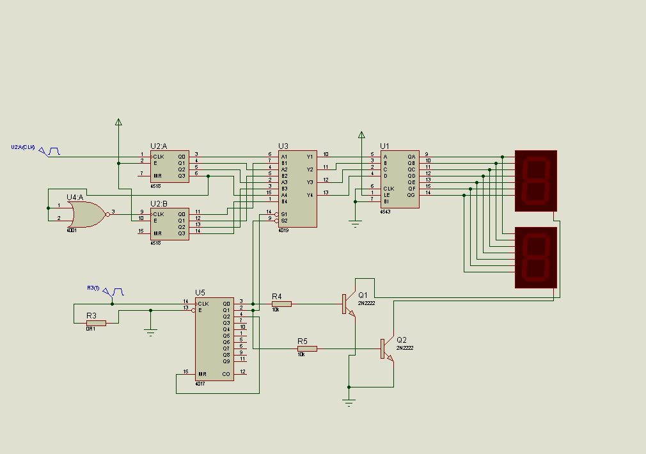Select the U5 4017 decade counter body
Image resolution: width=646 pixels, height=454 pixels.
coord(214,339)
